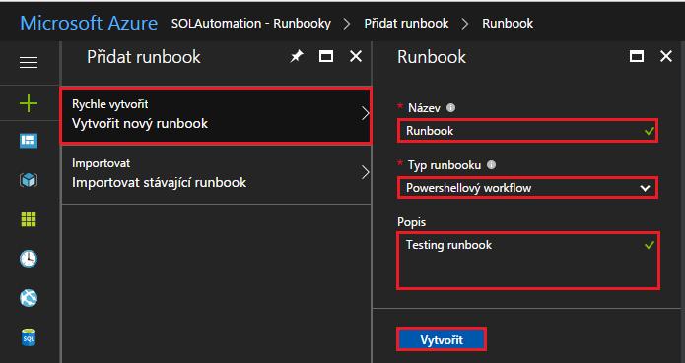
Task: Open the Dashboard icon in sidebar
Action: pos(29,141)
